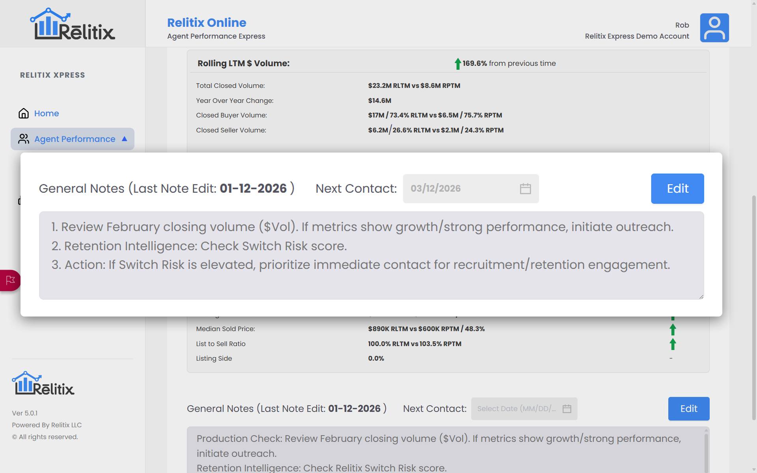Open calendar picker in popup Next Contact
Viewport: 757px width, 473px height.
click(525, 189)
